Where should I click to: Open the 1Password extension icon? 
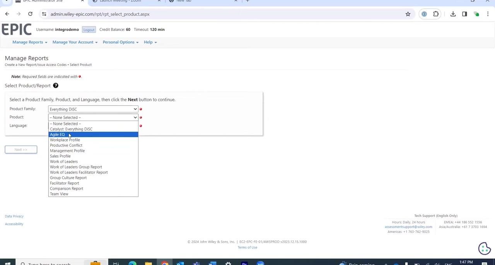click(x=424, y=14)
